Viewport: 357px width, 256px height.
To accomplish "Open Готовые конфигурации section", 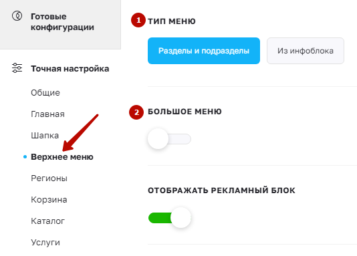I will tap(60, 24).
